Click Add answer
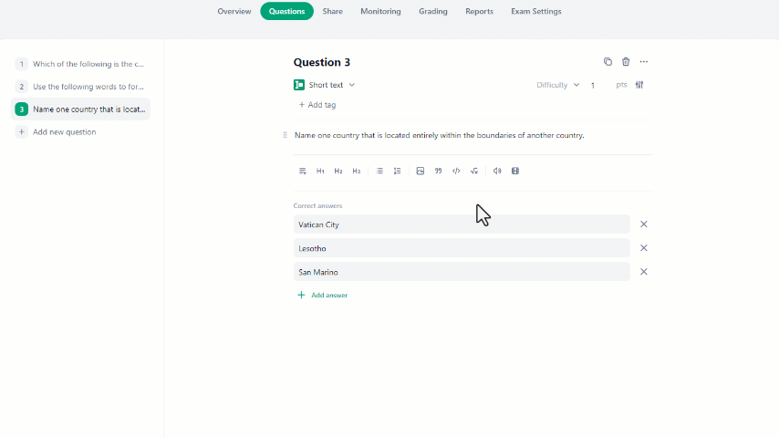 tap(322, 296)
